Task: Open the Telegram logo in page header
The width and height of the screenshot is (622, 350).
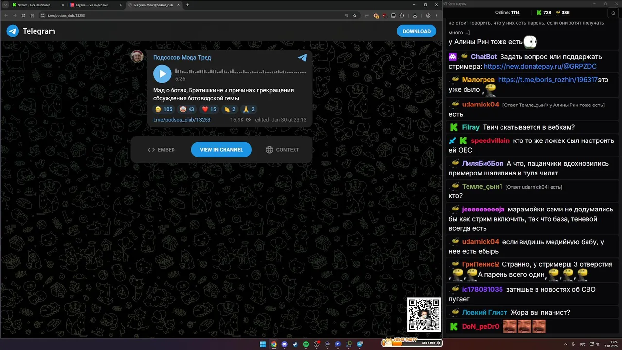Action: pos(31,31)
